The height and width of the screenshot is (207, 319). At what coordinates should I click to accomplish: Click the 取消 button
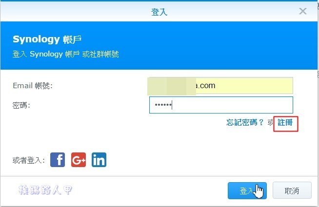pos(292,190)
